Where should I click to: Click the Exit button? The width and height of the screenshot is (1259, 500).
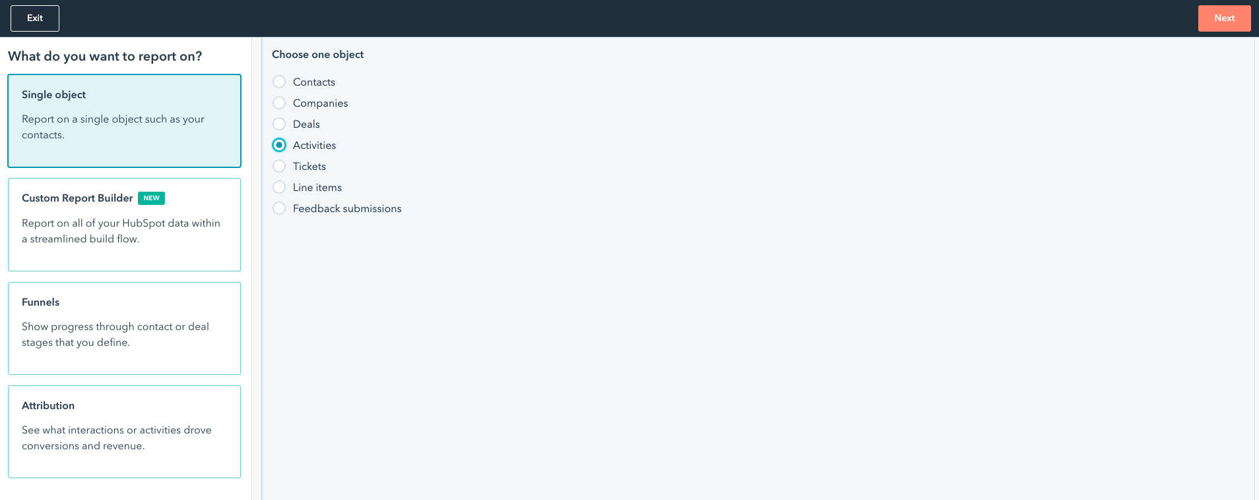point(35,18)
